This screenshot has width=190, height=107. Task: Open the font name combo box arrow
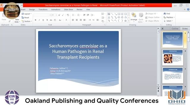[50, 15]
